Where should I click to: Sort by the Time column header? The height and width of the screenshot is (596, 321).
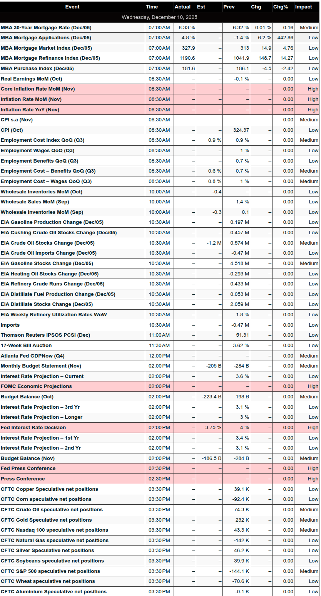(x=152, y=7)
